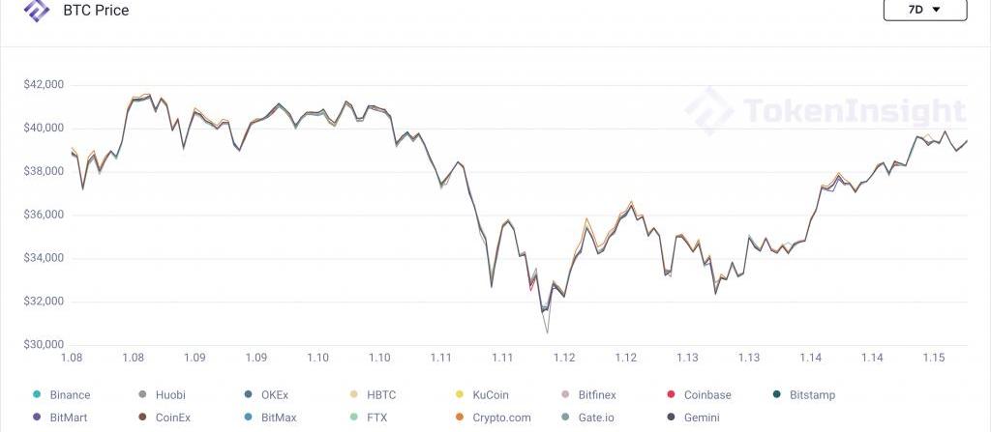Viewport: 991px width, 432px height.
Task: Click the CoinEx legend dot
Action: click(142, 418)
